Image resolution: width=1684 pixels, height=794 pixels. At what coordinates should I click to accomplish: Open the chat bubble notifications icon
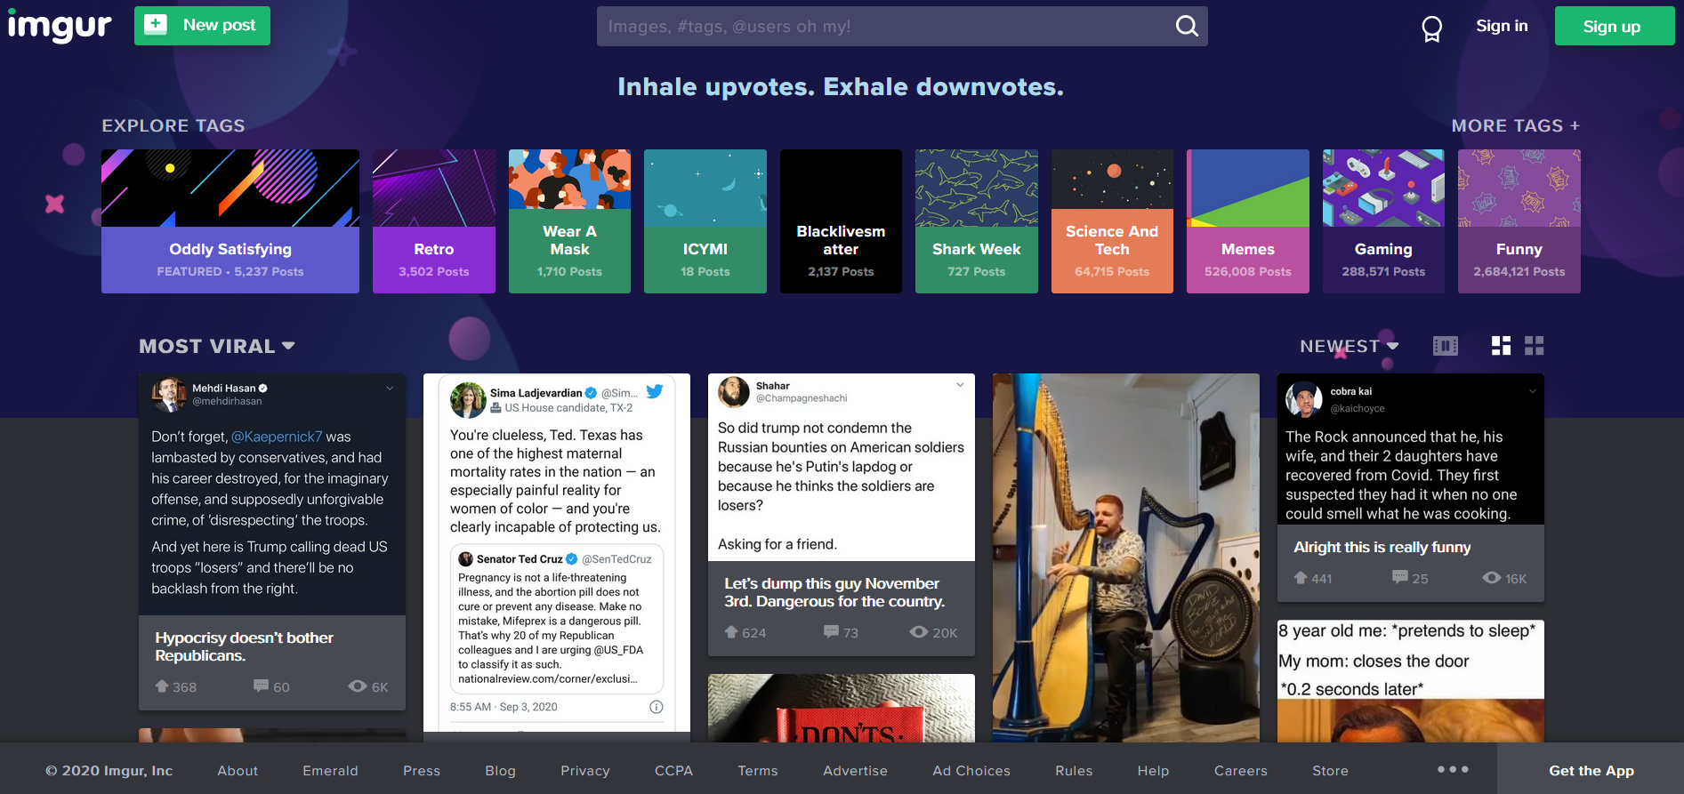[1431, 28]
